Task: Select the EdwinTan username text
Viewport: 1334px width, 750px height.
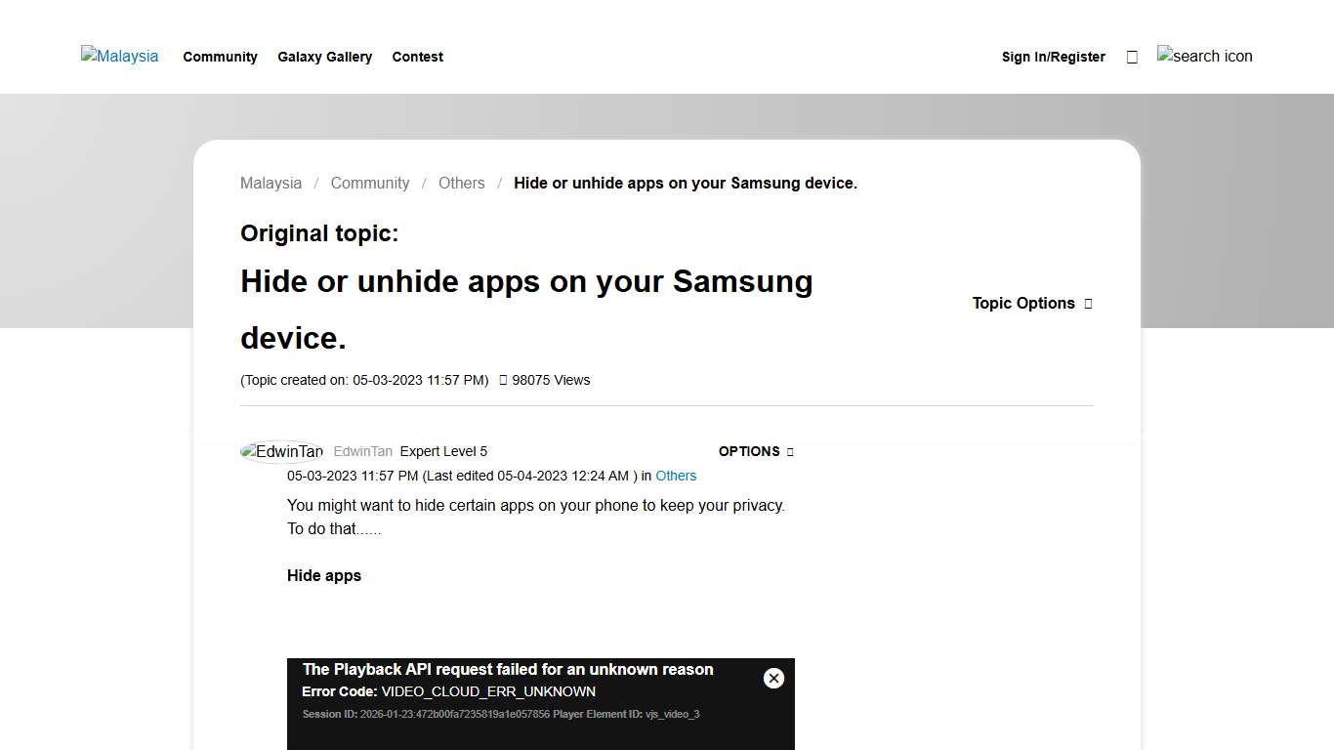Action: tap(363, 451)
